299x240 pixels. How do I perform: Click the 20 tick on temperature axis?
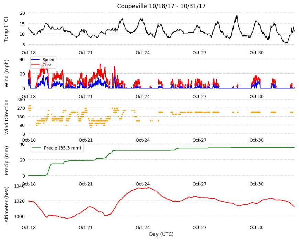coord(22,13)
